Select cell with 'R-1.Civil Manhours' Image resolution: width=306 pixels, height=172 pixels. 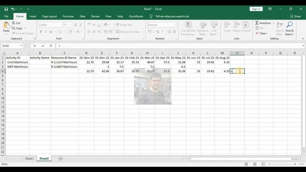click(65, 62)
